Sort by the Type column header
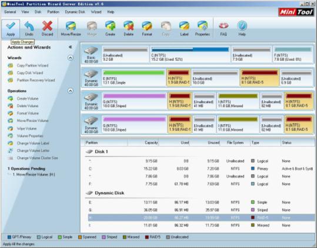This screenshot has height=248, width=317. click(x=265, y=143)
